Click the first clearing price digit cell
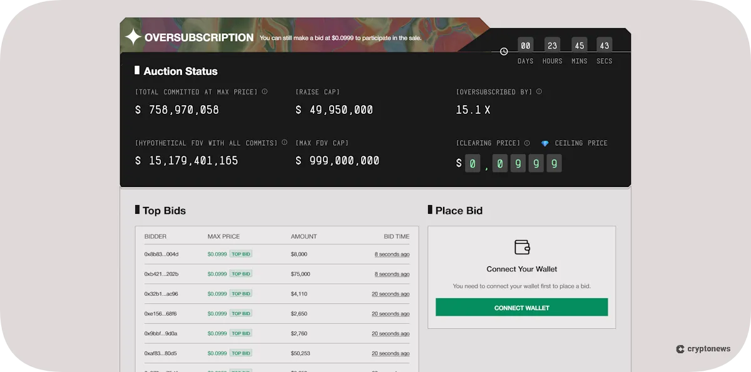The image size is (751, 372). [473, 163]
